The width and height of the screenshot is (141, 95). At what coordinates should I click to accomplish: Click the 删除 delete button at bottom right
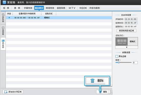pyautogui.click(x=103, y=92)
